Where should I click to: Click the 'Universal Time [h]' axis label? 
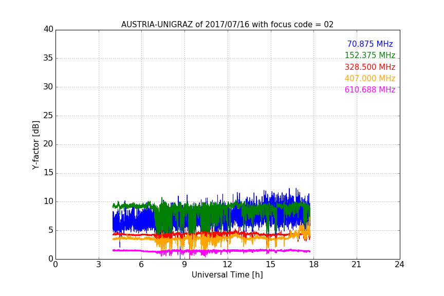(227, 274)
